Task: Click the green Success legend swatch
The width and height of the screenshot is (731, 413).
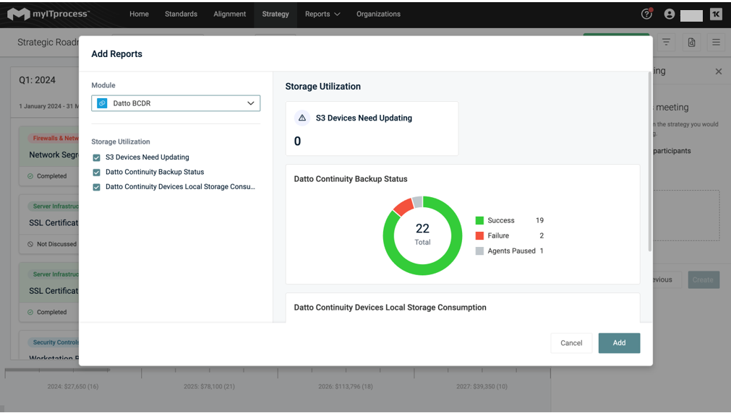Action: [479, 221]
